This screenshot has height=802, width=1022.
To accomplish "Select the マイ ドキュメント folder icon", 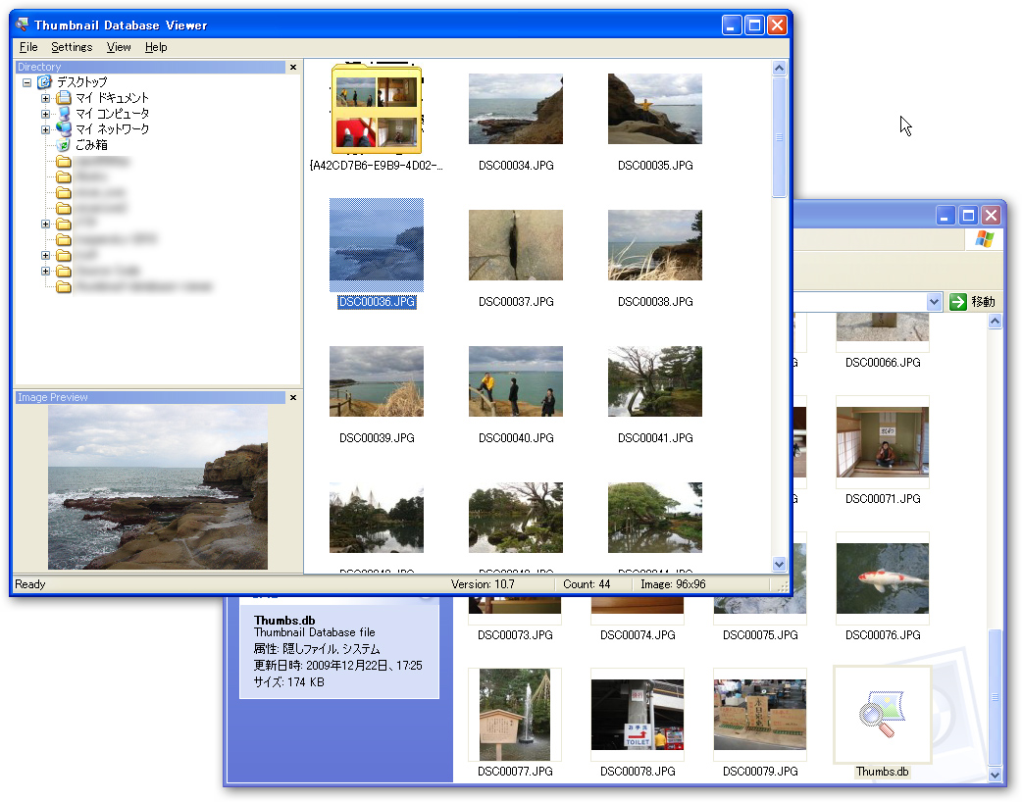I will coord(63,98).
